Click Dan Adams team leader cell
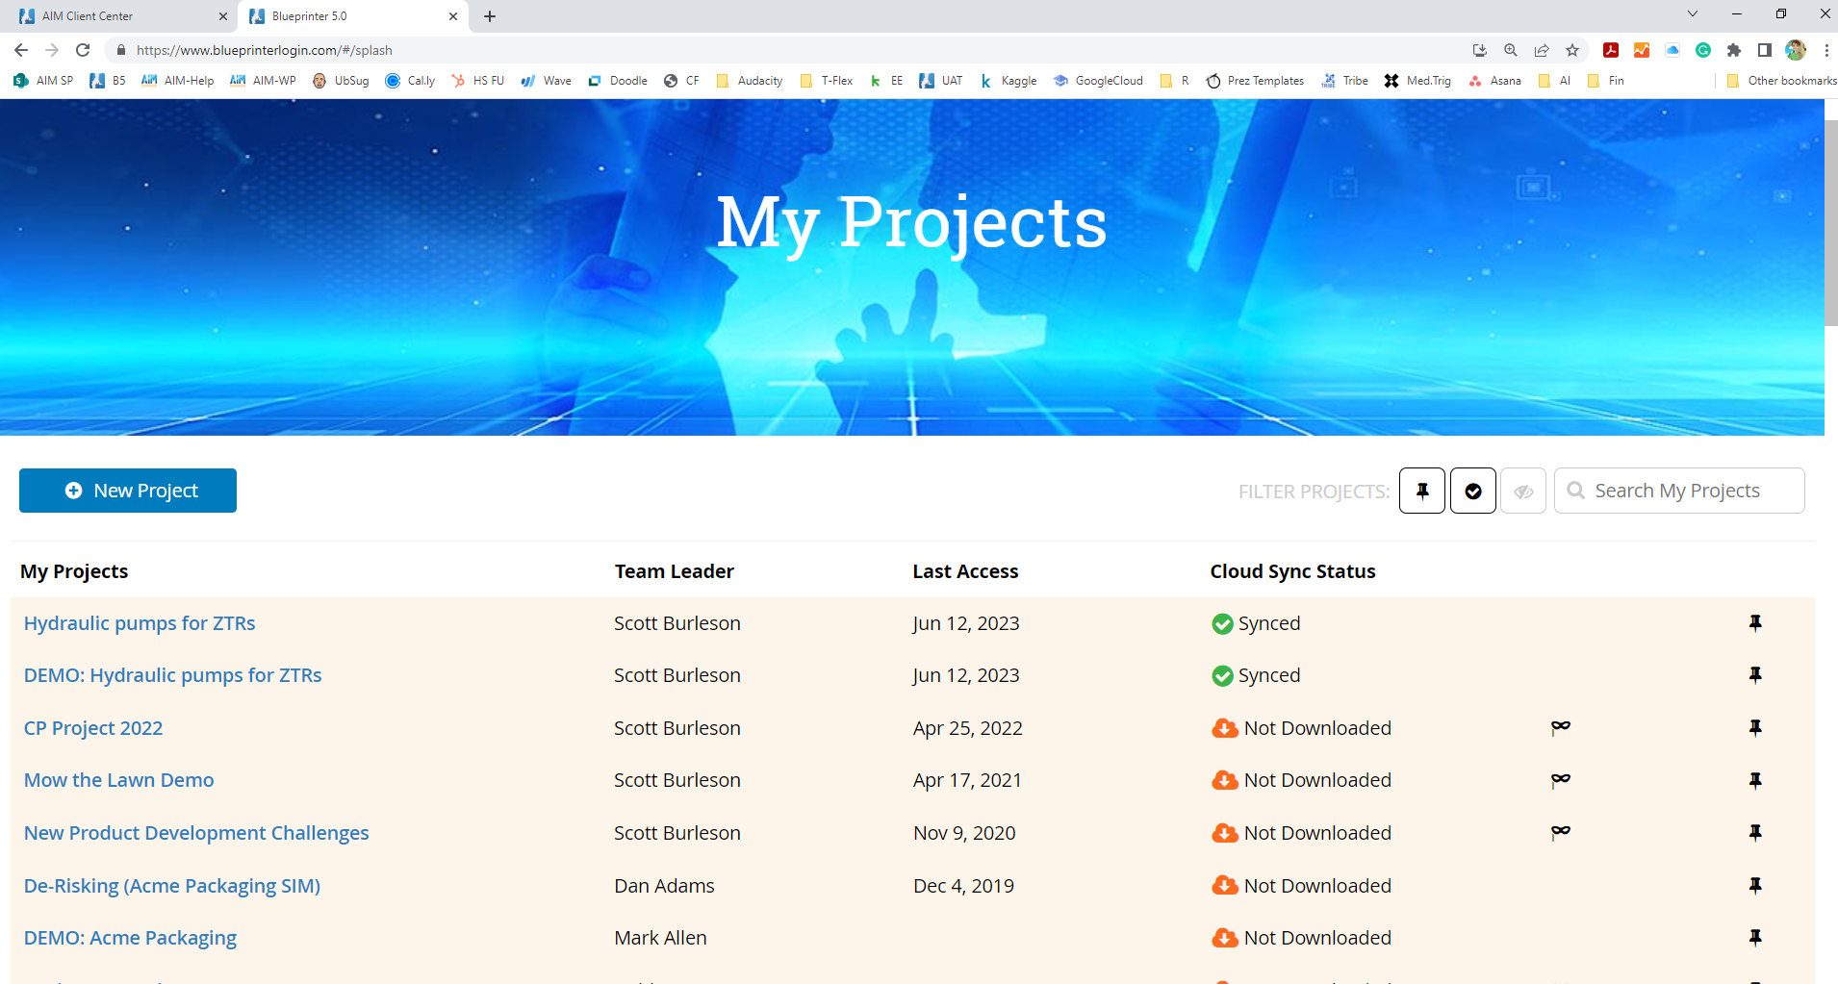 point(664,886)
